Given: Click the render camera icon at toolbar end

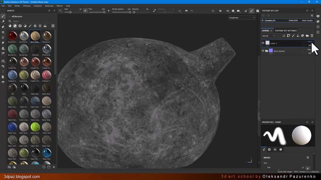Looking at the screenshot, I should pyautogui.click(x=257, y=10).
